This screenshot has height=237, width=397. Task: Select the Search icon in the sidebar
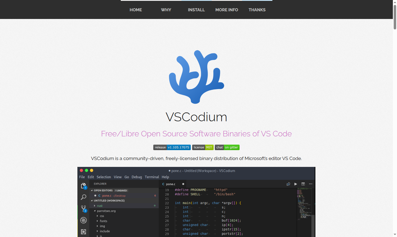pyautogui.click(x=84, y=197)
